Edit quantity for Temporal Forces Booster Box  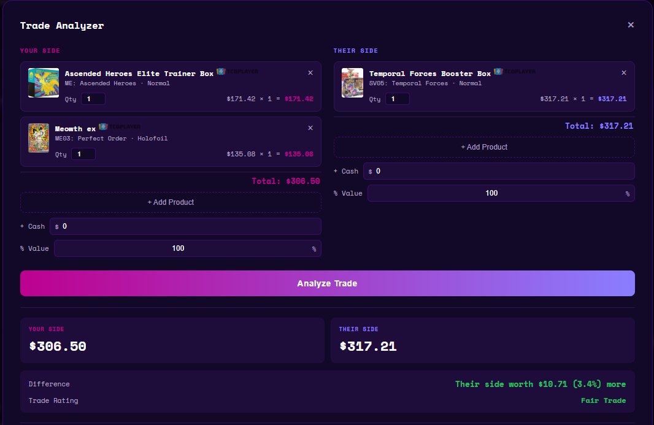[398, 99]
